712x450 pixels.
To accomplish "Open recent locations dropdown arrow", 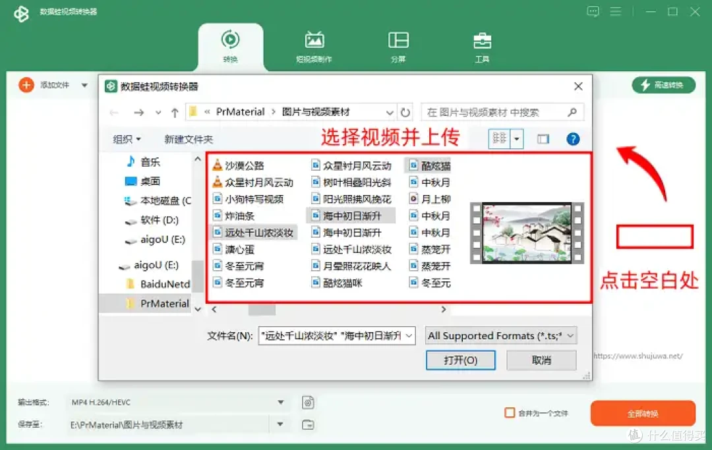I will pos(158,112).
